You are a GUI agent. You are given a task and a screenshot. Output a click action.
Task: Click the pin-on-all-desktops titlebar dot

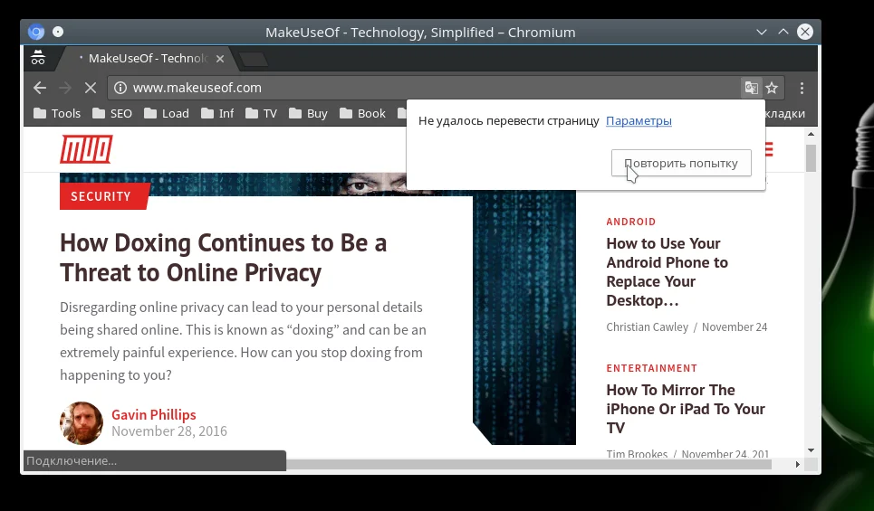click(x=58, y=32)
